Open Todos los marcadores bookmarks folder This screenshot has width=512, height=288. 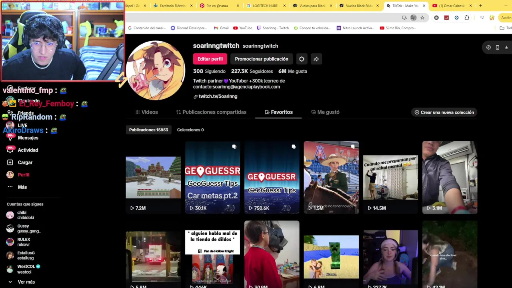(506, 28)
